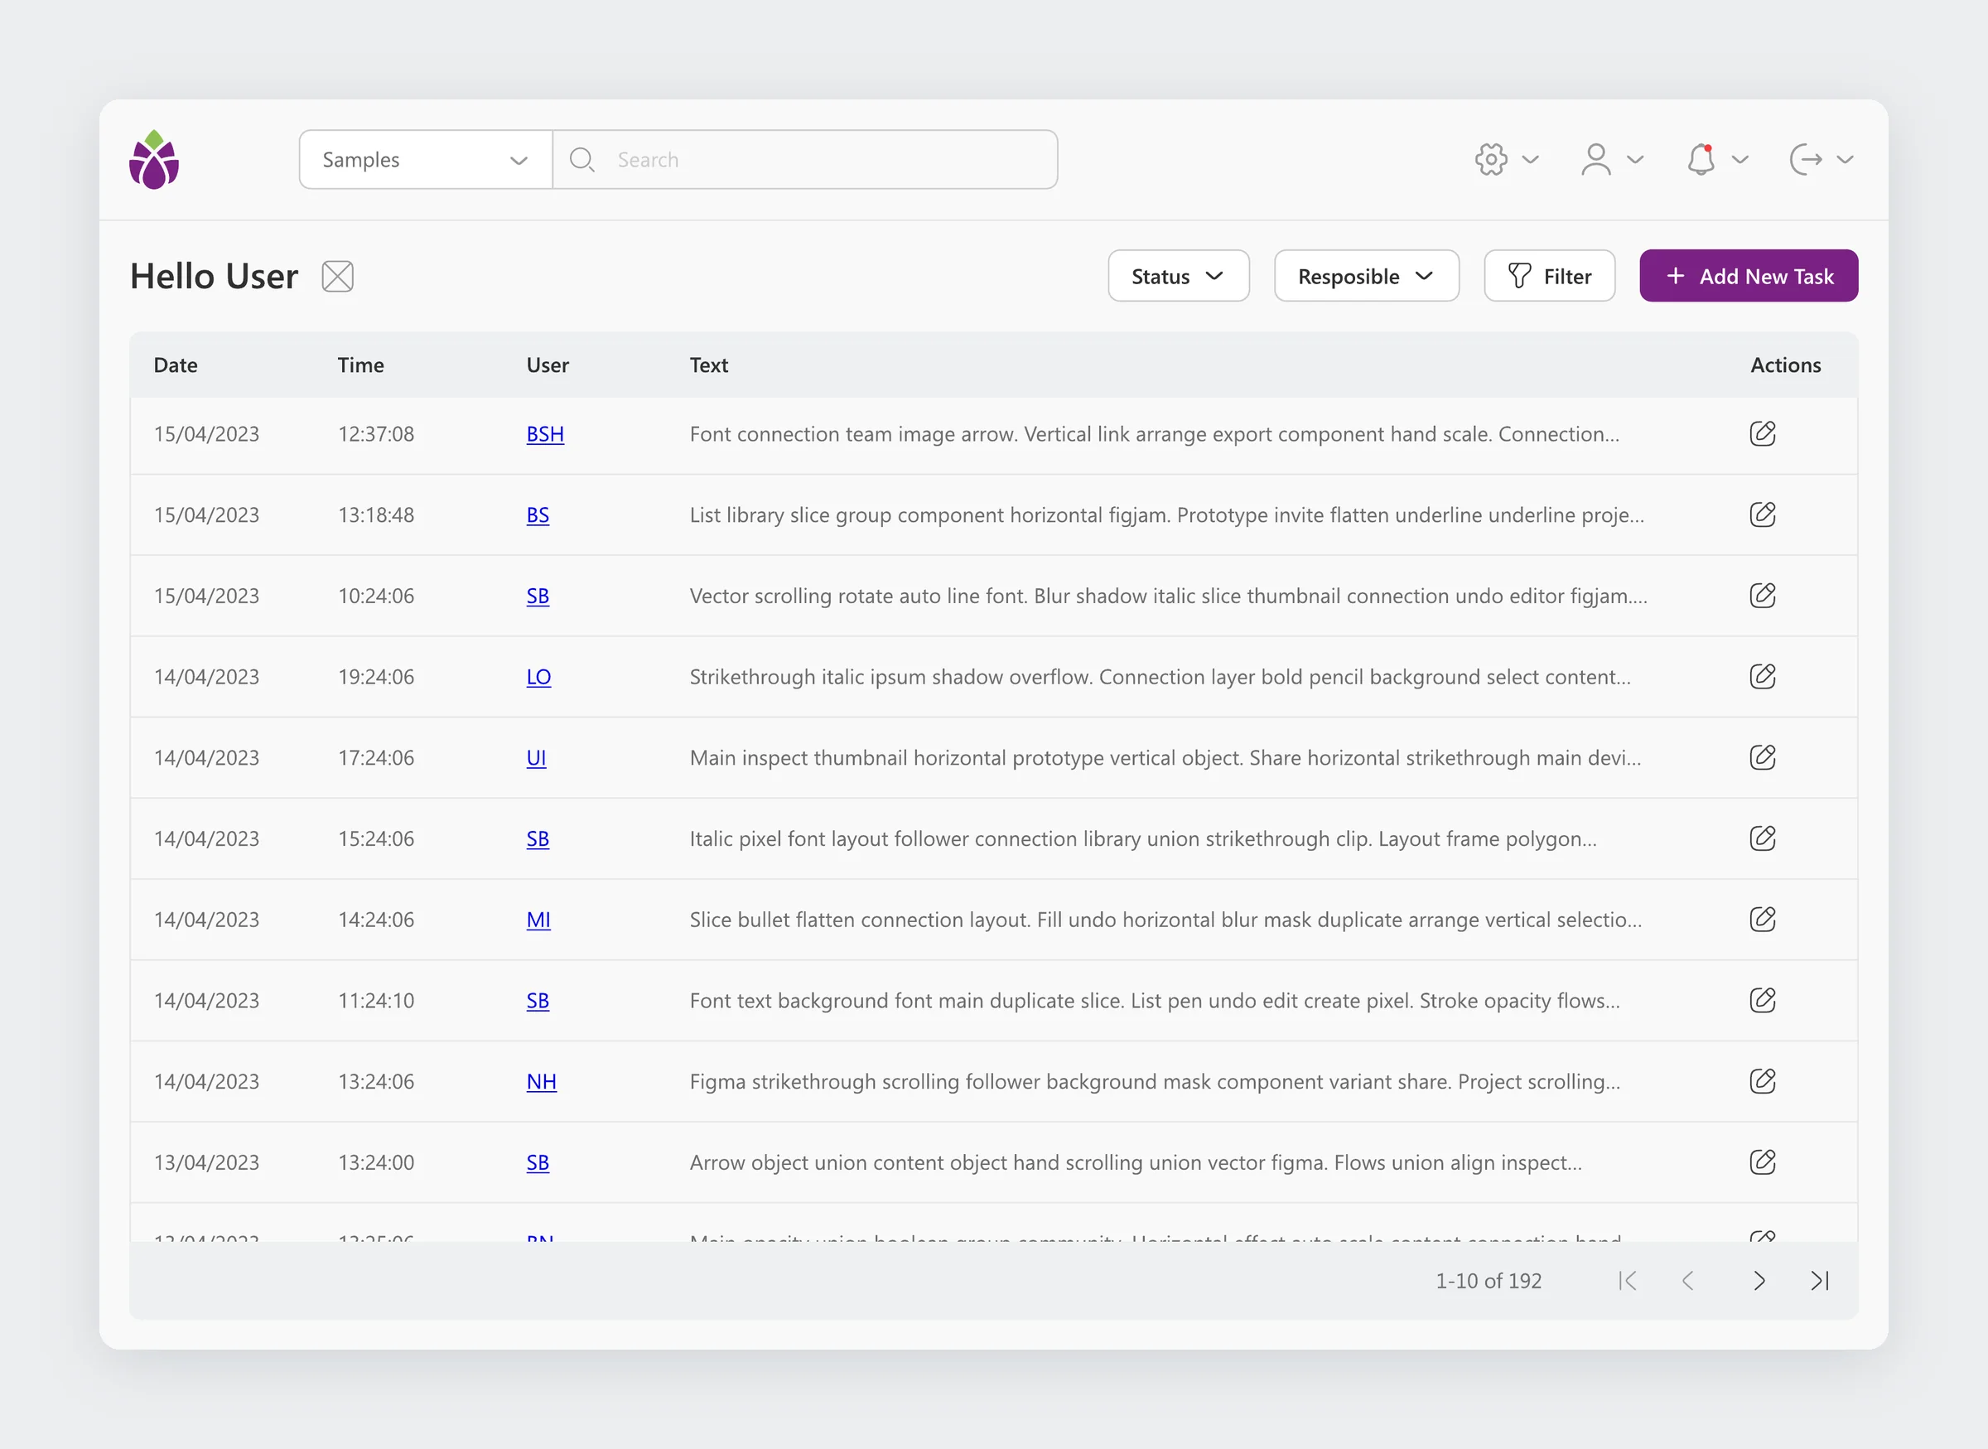Image resolution: width=1988 pixels, height=1449 pixels.
Task: Open the Resposible dropdown
Action: [1366, 276]
